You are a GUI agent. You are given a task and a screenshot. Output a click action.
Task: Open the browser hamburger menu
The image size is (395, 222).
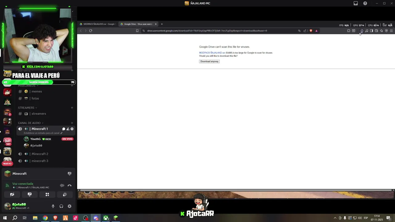[x=391, y=31]
